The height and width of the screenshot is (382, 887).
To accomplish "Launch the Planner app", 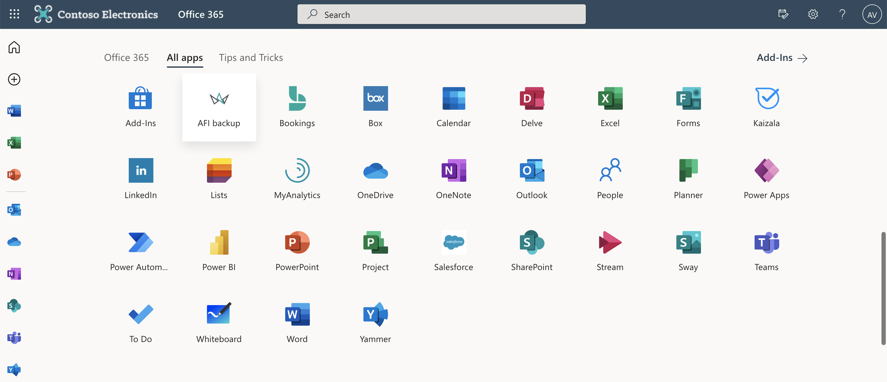I will coord(688,179).
